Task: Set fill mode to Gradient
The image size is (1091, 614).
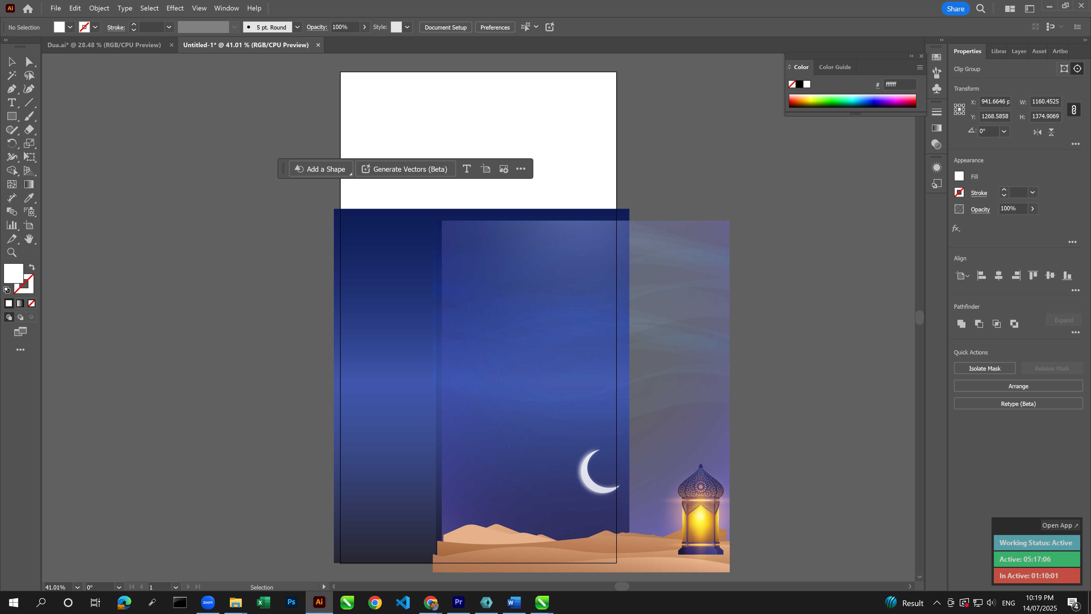Action: (x=20, y=303)
